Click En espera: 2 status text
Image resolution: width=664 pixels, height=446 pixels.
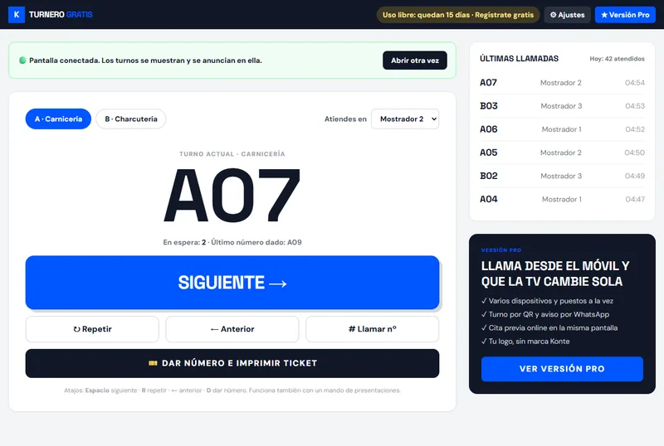184,242
